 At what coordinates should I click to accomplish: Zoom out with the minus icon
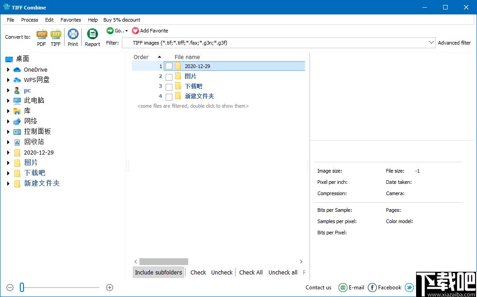(10, 287)
